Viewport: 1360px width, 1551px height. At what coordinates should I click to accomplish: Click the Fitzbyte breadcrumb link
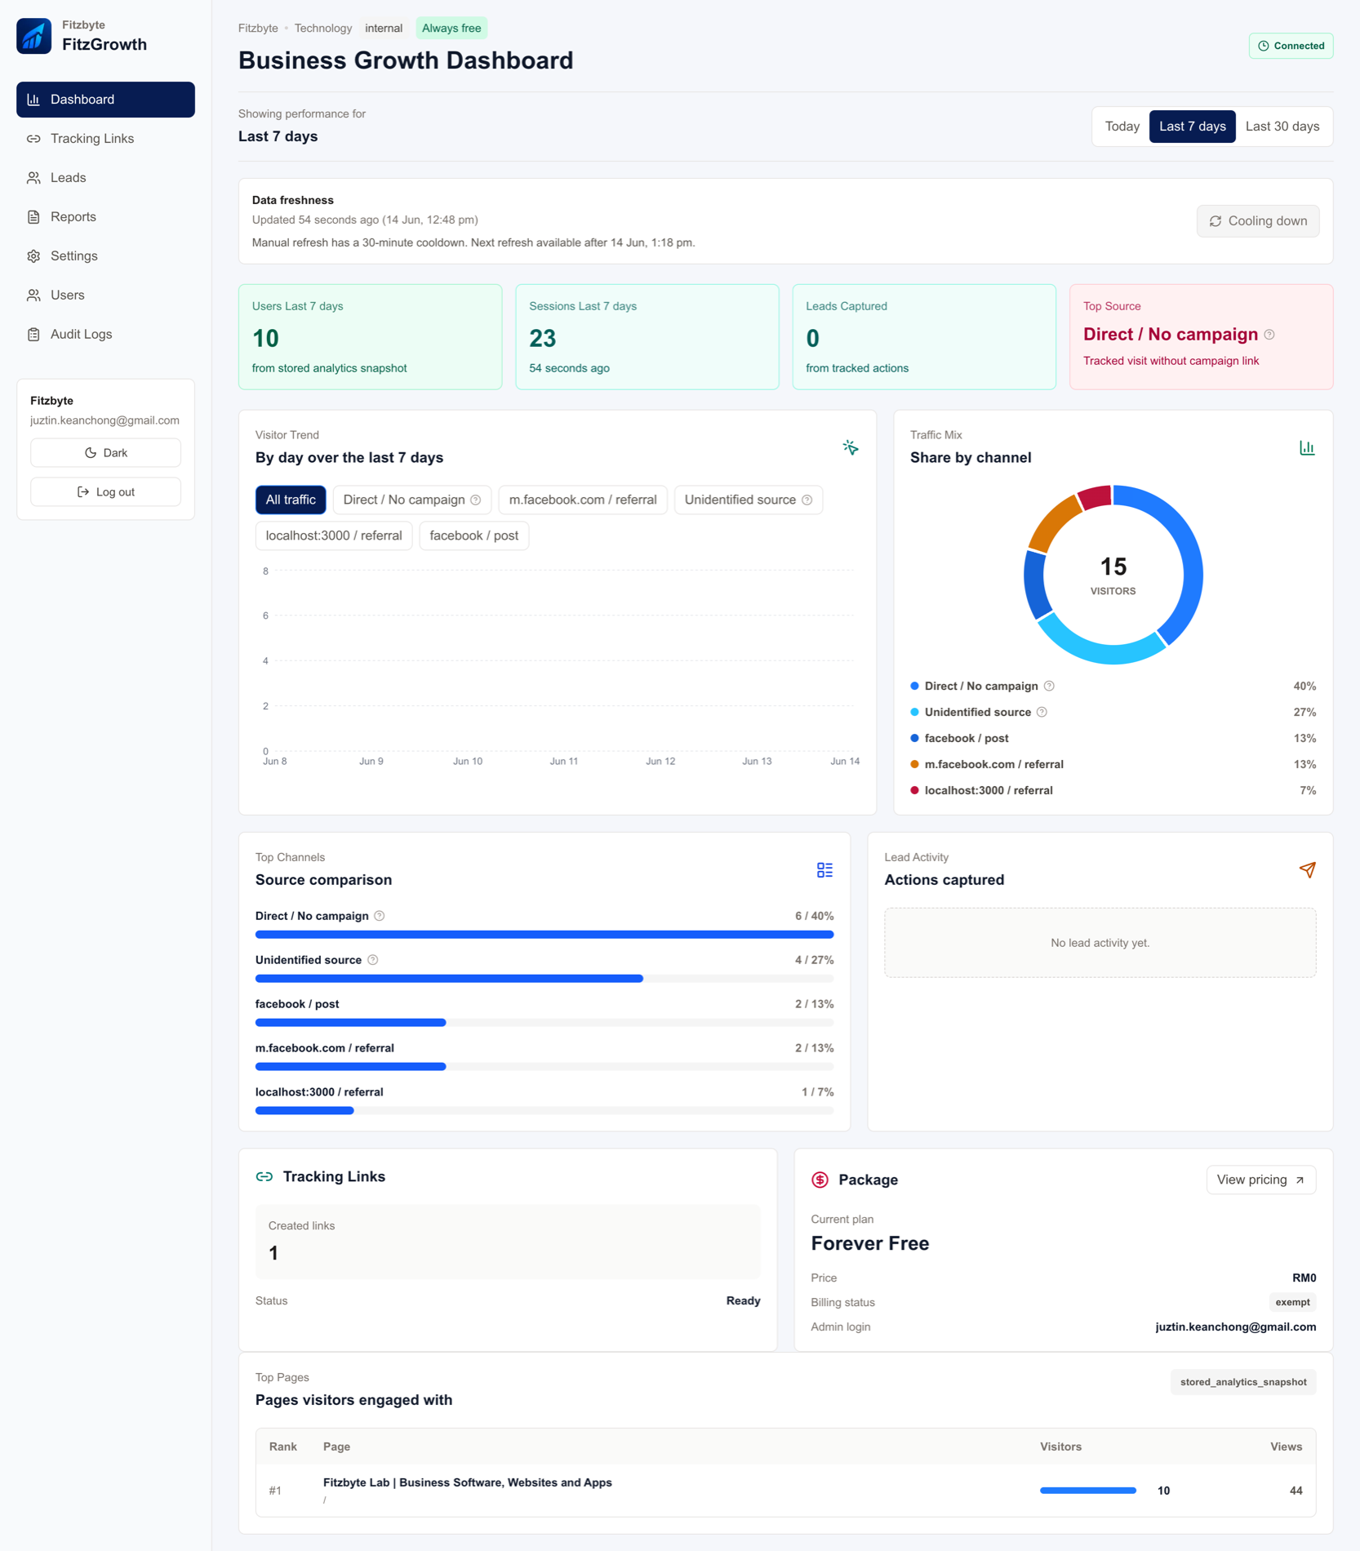[x=258, y=29]
